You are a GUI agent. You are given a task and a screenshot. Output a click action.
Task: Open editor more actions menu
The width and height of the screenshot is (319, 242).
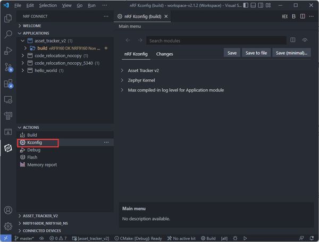311,16
